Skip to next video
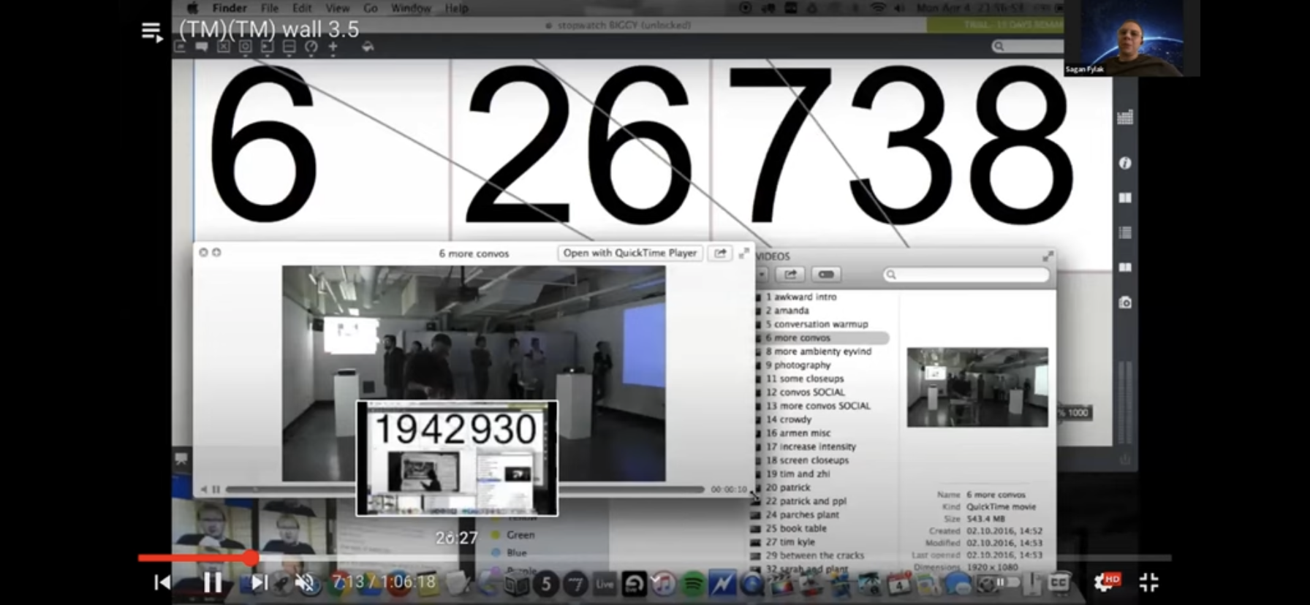 [x=259, y=582]
